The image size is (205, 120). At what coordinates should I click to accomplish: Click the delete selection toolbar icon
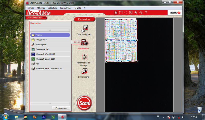(131, 13)
